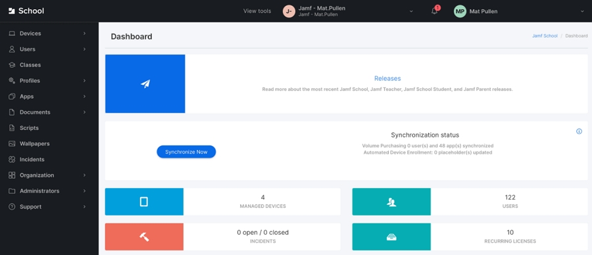Open the Mat Pullen account dropdown arrow
The height and width of the screenshot is (255, 592).
click(x=582, y=11)
